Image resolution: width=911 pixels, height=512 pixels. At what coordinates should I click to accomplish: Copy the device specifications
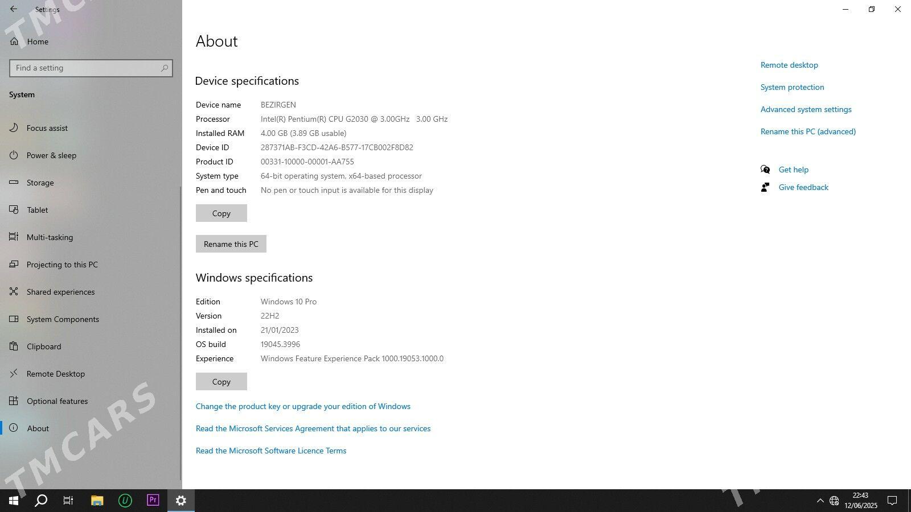pos(221,213)
